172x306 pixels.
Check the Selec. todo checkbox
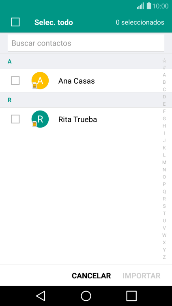(15, 22)
